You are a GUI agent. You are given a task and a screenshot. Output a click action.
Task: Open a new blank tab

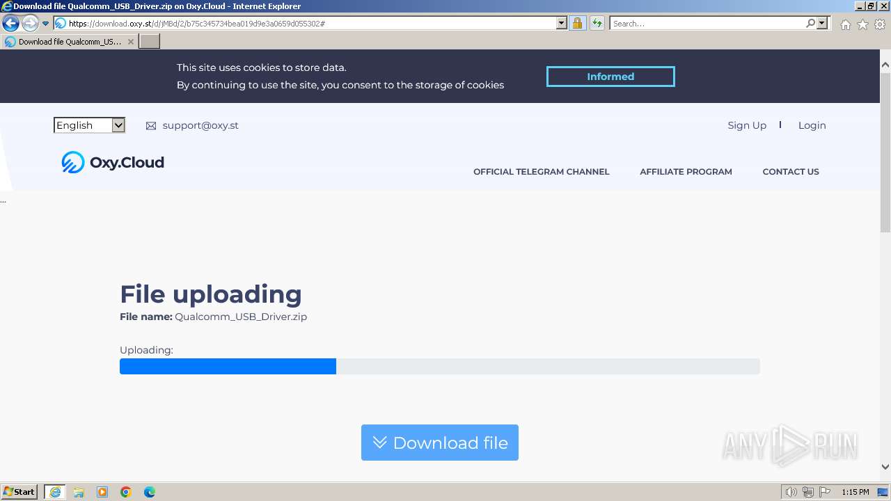tap(150, 42)
